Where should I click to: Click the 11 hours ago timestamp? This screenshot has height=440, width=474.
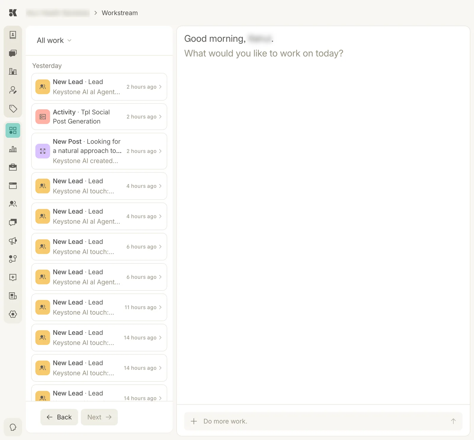pyautogui.click(x=140, y=307)
